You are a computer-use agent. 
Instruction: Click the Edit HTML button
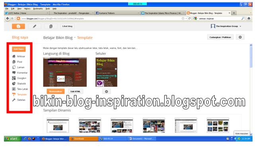click(x=75, y=91)
